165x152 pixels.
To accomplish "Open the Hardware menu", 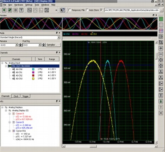I will tap(19, 5).
